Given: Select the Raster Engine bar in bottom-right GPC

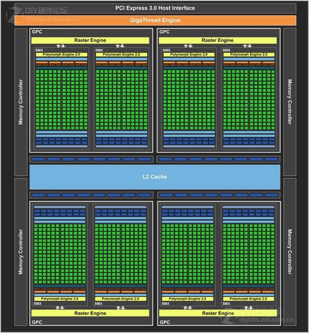Looking at the screenshot, I should click(218, 313).
